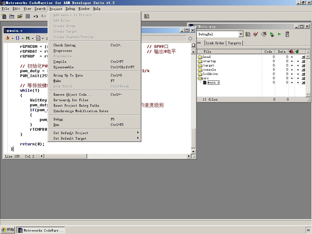The width and height of the screenshot is (312, 234).
Task: Click the Project Inspector icon
Action: (287, 34)
